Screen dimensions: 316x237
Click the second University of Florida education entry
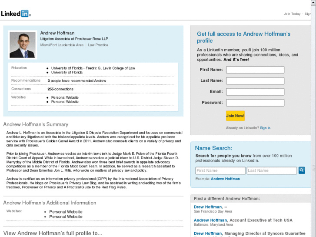coord(67,73)
